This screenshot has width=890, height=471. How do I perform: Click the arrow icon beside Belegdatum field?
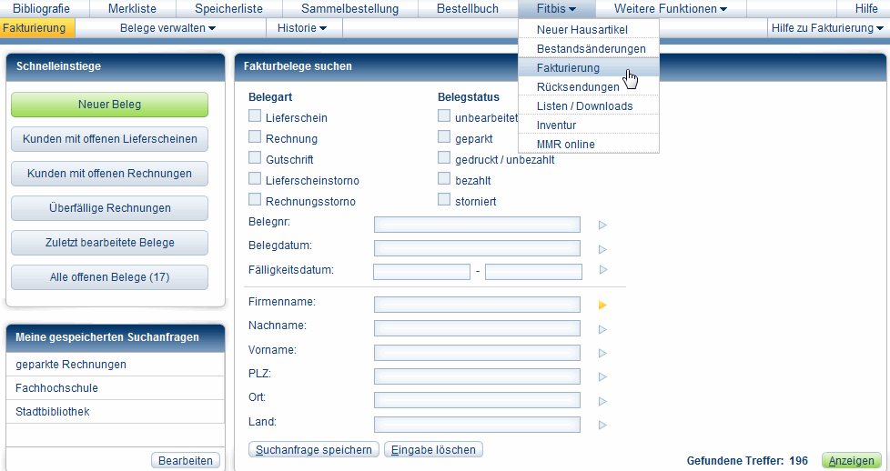click(602, 249)
